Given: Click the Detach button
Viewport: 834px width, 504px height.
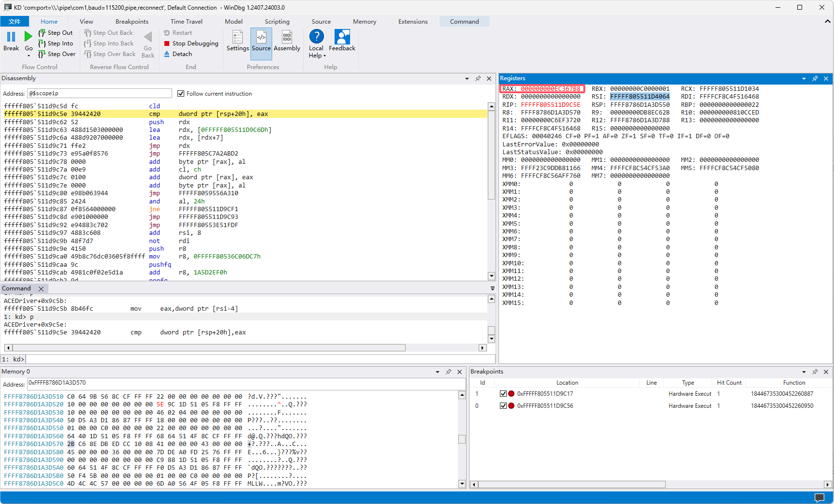Looking at the screenshot, I should [177, 54].
